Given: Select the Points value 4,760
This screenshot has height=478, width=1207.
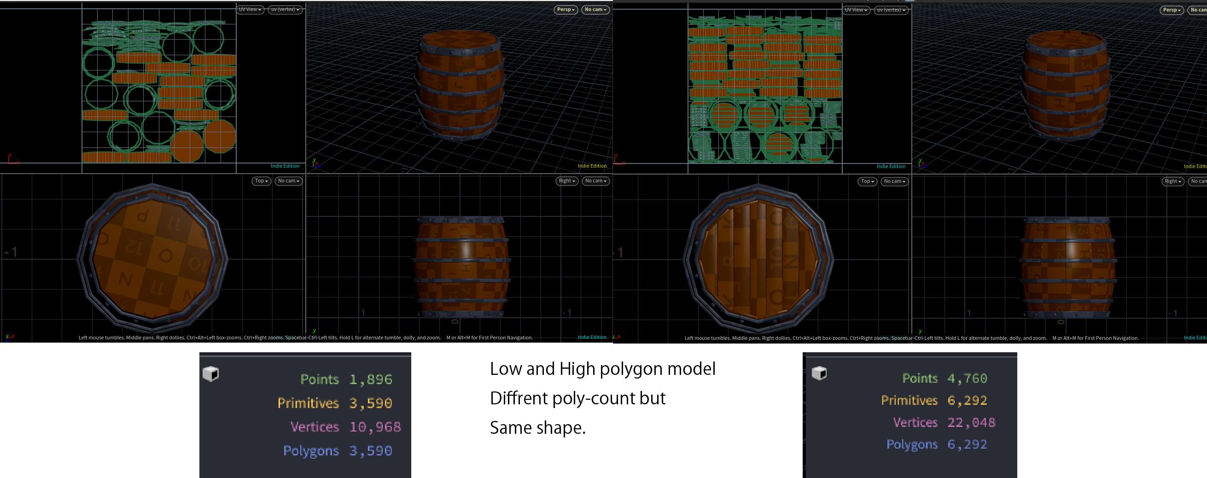Looking at the screenshot, I should [967, 378].
